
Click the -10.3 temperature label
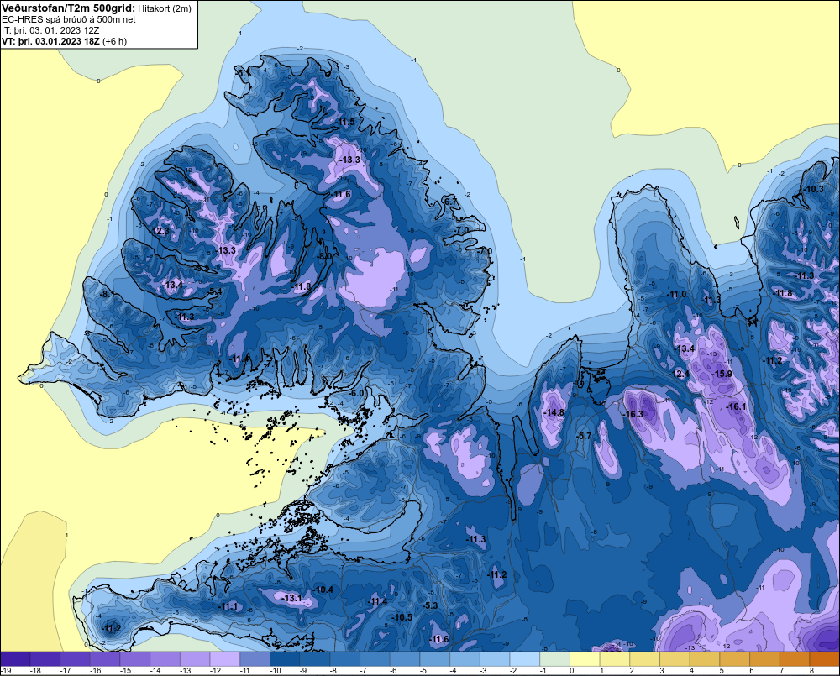(x=814, y=189)
